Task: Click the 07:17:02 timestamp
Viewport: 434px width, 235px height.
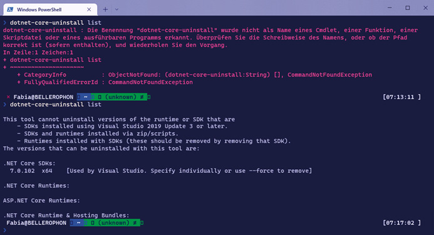Action: tap(401, 223)
